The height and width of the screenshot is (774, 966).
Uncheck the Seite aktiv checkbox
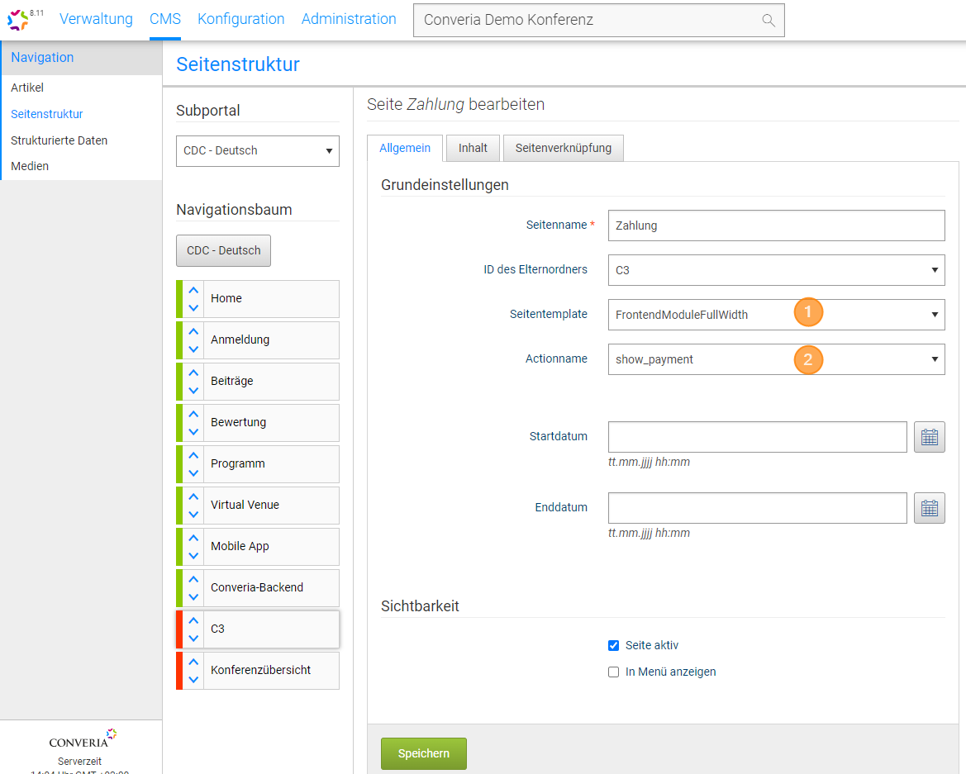613,645
